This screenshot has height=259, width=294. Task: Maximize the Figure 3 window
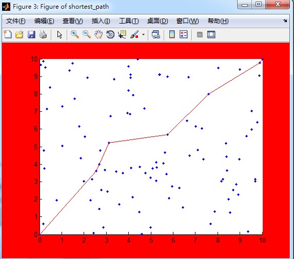[259, 4]
